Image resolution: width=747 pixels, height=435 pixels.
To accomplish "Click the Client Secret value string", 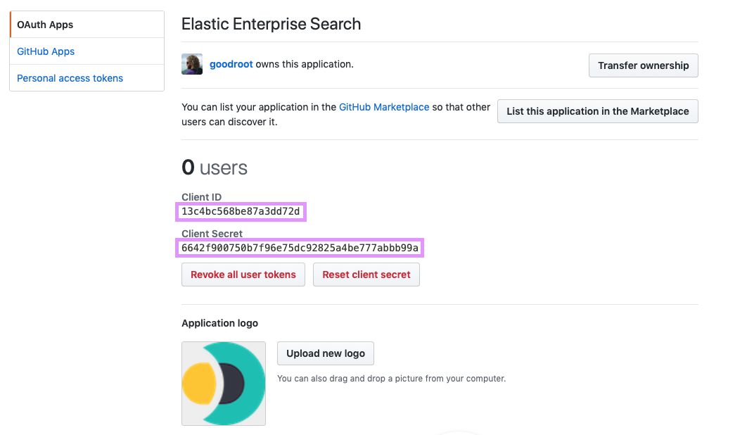I will (x=300, y=248).
